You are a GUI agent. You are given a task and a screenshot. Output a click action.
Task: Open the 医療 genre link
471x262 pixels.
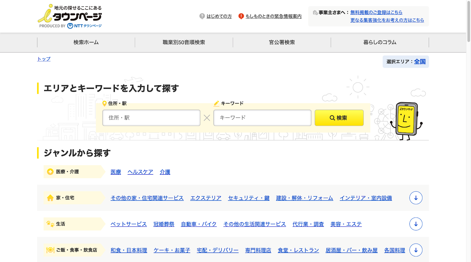click(116, 172)
